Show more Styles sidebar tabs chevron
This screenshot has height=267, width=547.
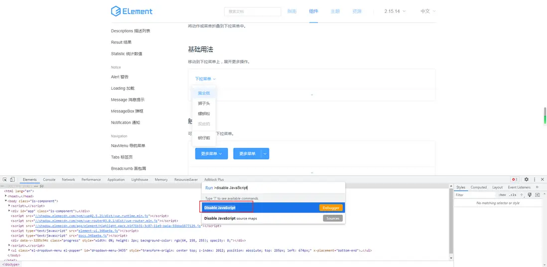pos(538,187)
